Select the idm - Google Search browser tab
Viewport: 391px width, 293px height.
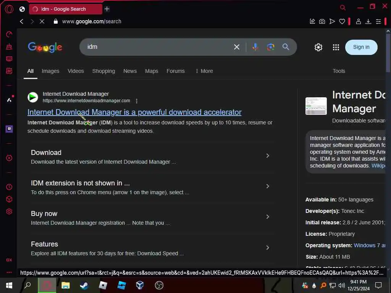[x=66, y=9]
